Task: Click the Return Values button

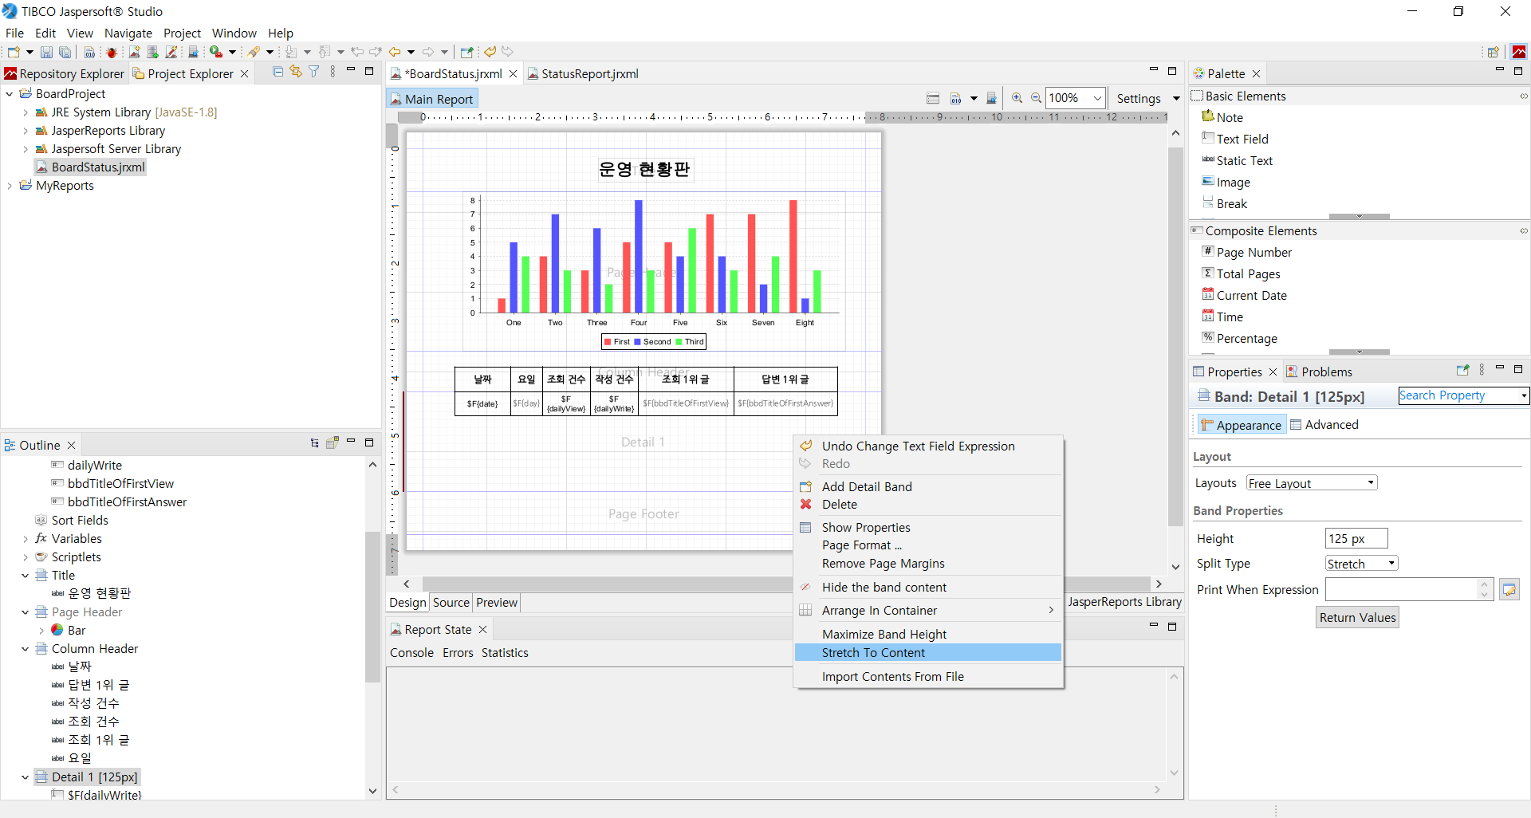Action: 1357,618
